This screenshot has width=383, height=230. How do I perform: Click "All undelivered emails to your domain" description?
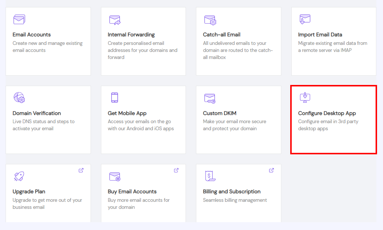click(x=238, y=50)
